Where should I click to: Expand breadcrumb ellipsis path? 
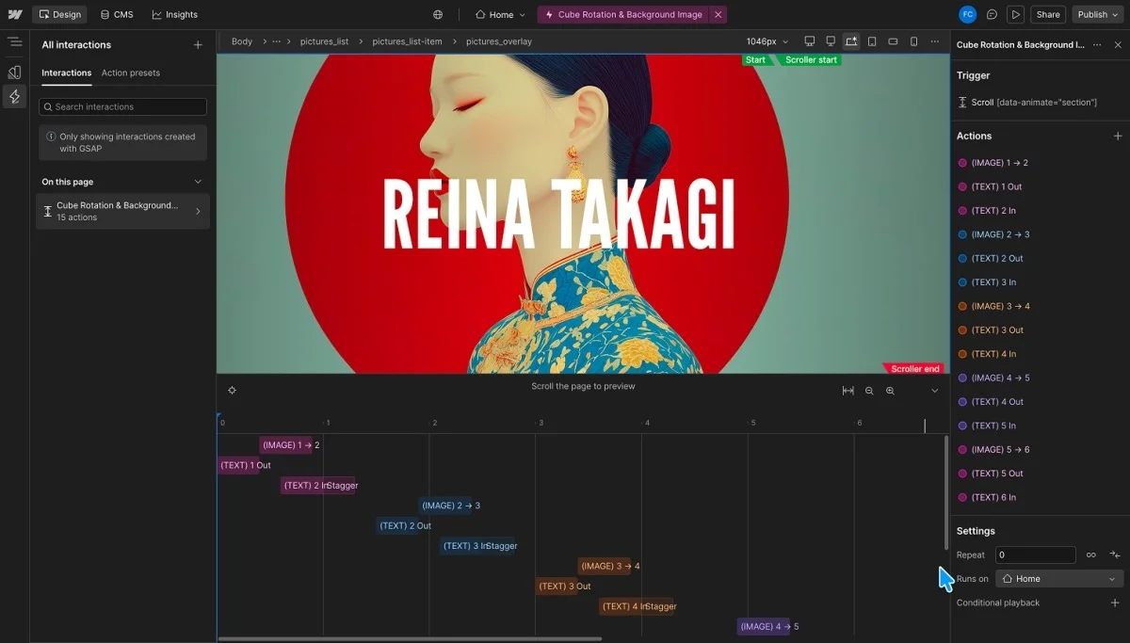click(x=276, y=41)
